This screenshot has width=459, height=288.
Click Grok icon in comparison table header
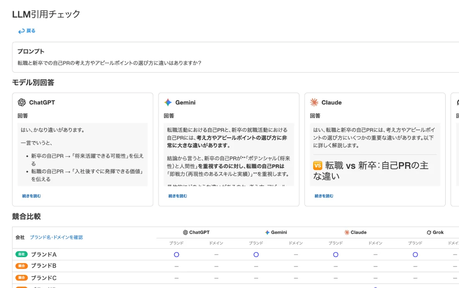429,232
